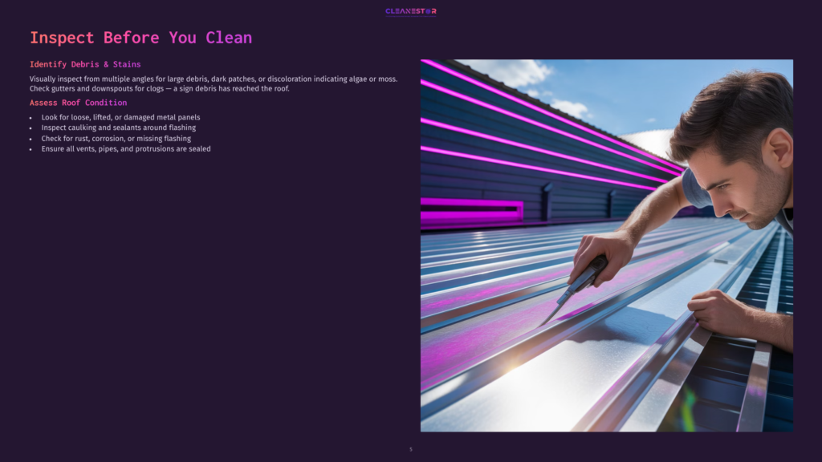The image size is (822, 462).
Task: Click the paragraph starting 'Visually inspect from multiple angles'
Action: click(214, 83)
